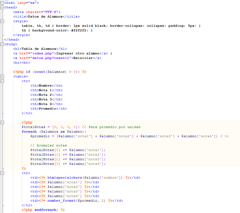
Task: Click the htmlspecialchars function name
Action: (65, 178)
